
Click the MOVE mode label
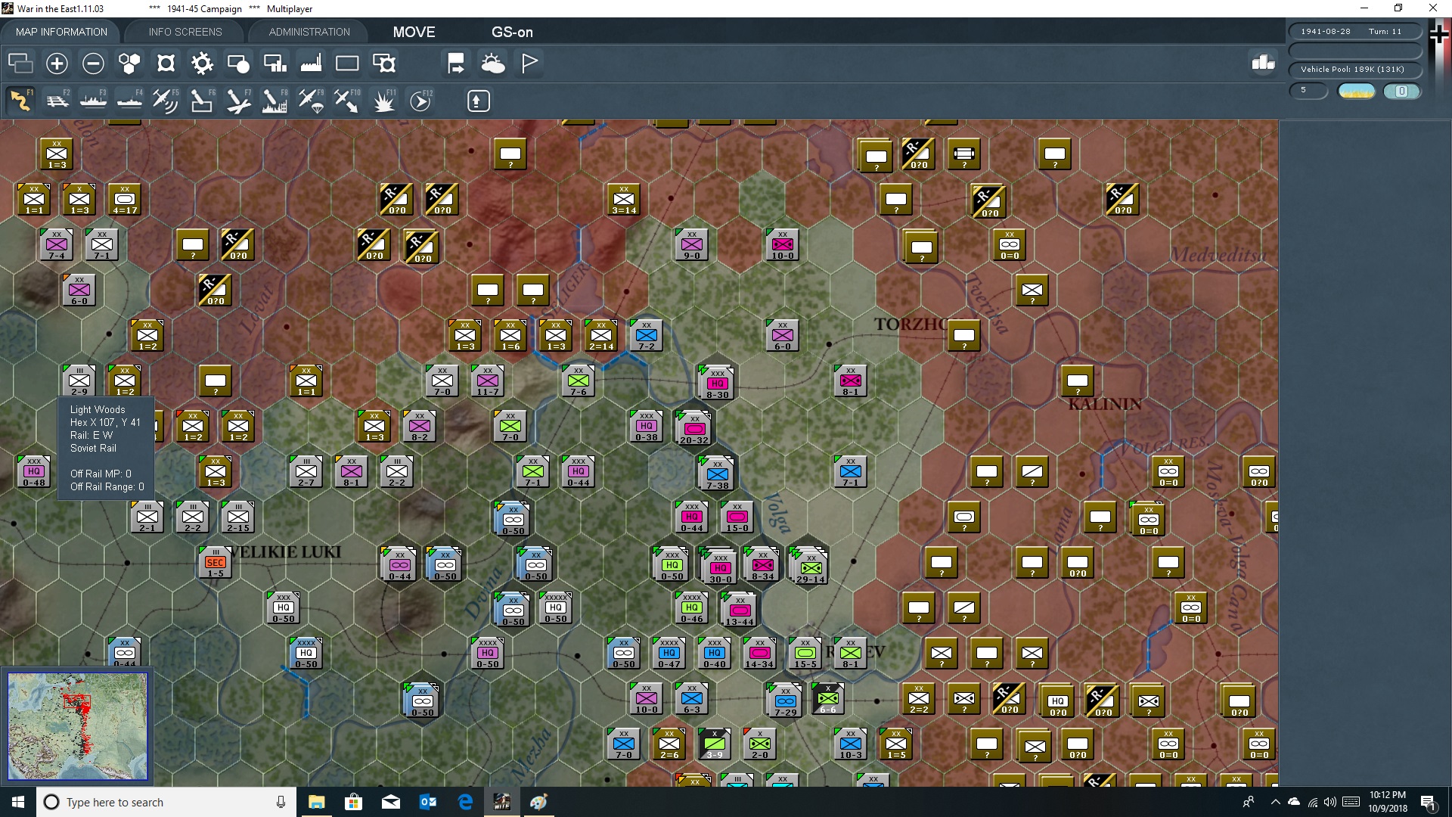pyautogui.click(x=414, y=32)
